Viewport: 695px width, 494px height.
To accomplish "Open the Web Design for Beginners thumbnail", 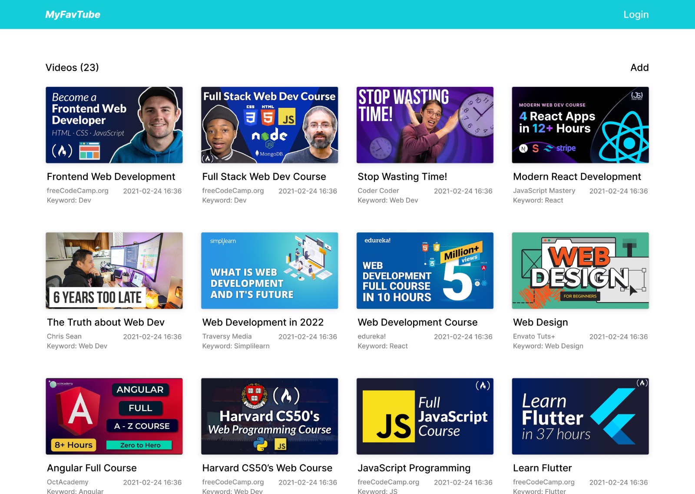I will (x=580, y=271).
